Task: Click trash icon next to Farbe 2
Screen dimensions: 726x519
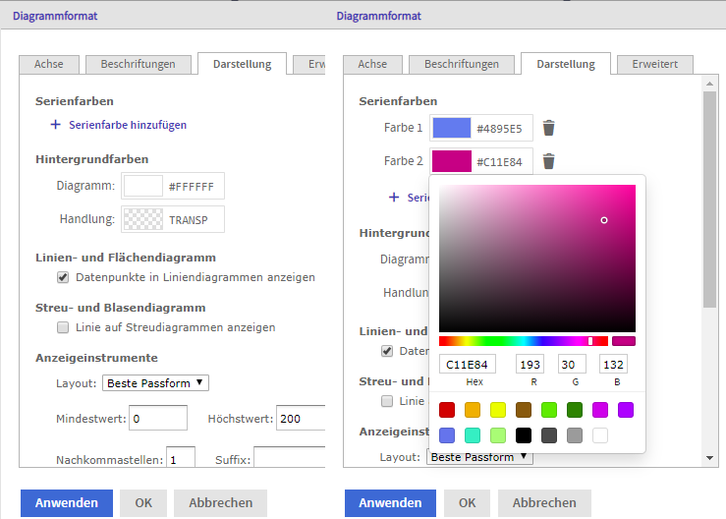Action: 549,161
